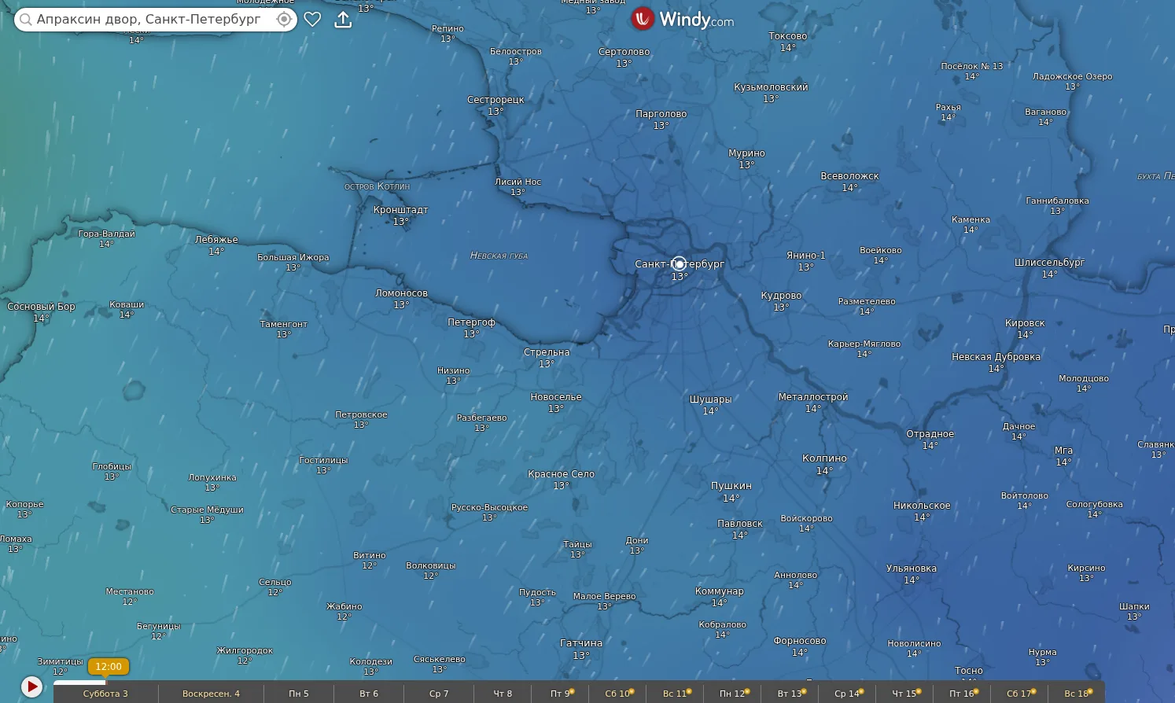Screen dimensions: 1175x703
Task: Open the share/upload icon
Action: [x=343, y=20]
